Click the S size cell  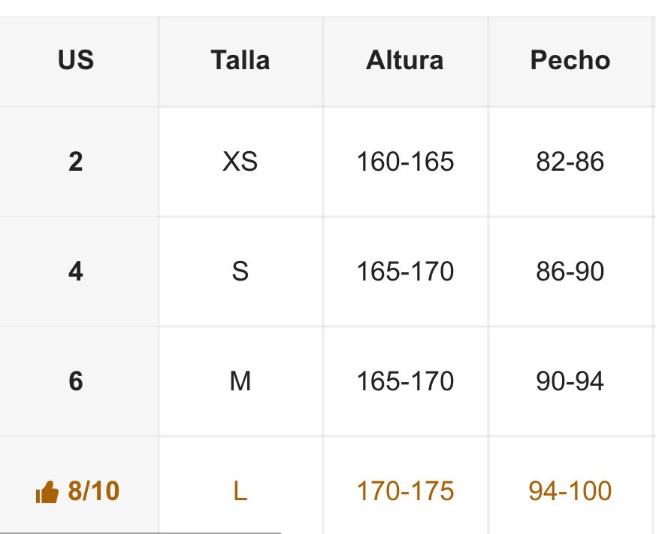pyautogui.click(x=240, y=272)
